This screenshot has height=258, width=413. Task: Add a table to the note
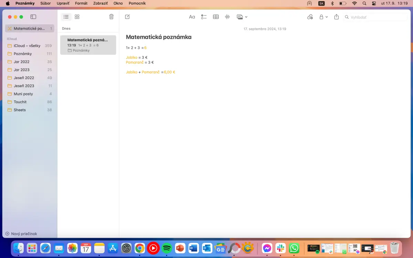tap(216, 17)
